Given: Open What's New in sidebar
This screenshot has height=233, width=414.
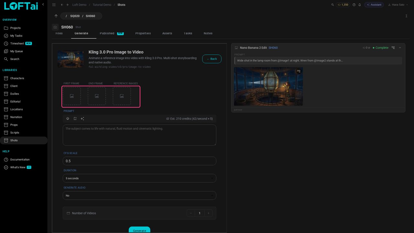Looking at the screenshot, I should [x=24, y=167].
